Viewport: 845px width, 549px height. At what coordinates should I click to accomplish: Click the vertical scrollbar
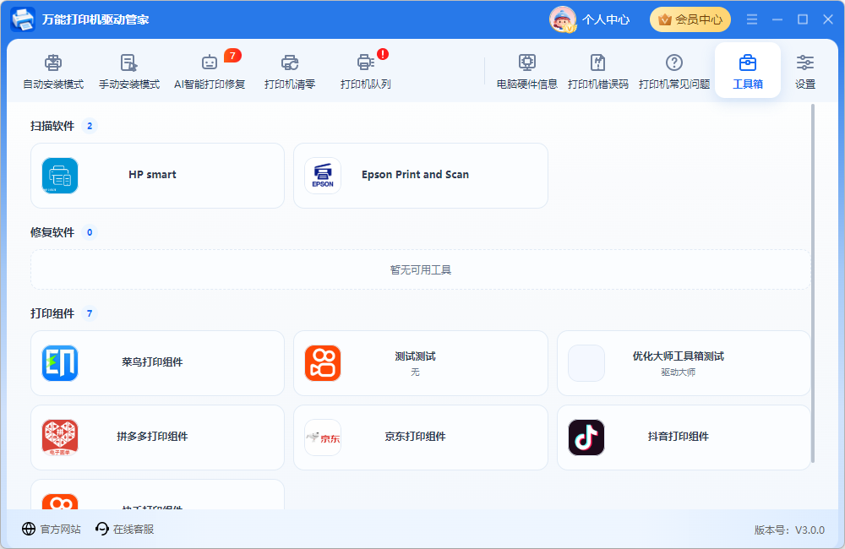click(813, 284)
